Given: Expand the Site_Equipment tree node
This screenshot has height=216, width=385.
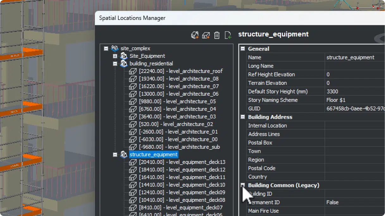Looking at the screenshot, I should click(115, 56).
